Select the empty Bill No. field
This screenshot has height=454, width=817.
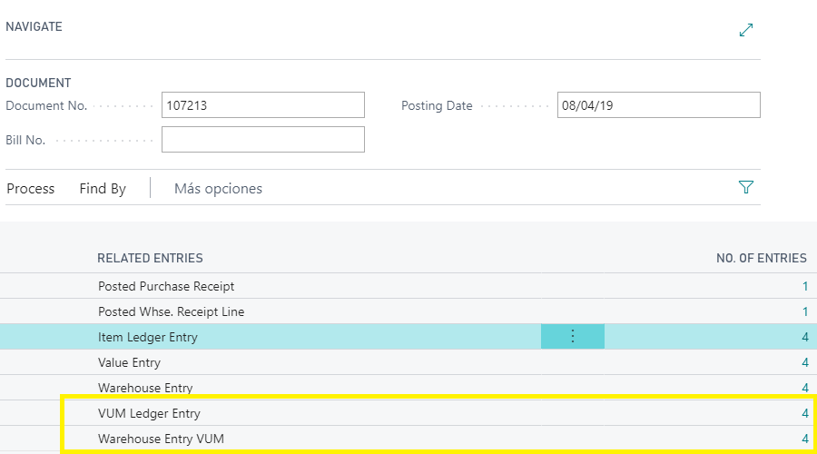click(262, 140)
